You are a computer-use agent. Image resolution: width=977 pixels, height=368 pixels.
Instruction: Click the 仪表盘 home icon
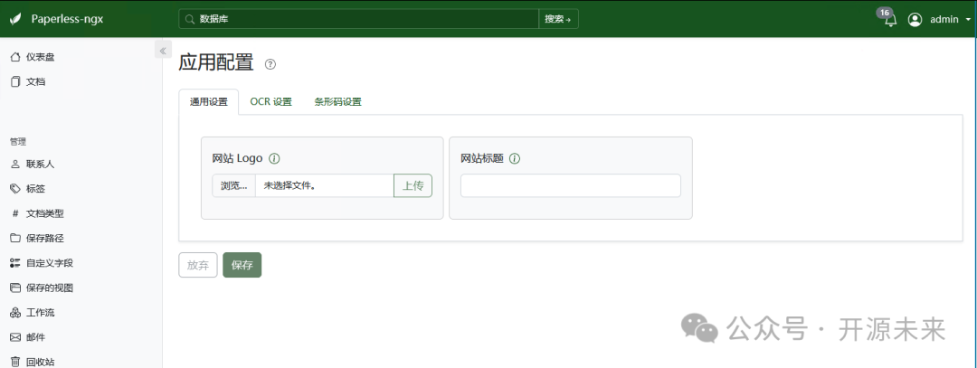15,57
